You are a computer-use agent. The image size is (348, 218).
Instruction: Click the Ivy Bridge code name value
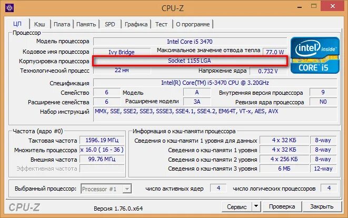122,52
